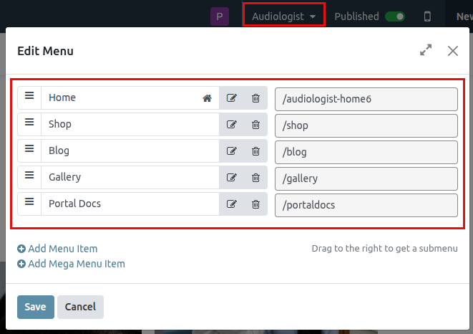Select the Gallery menu label field
Image resolution: width=473 pixels, height=334 pixels.
129,177
